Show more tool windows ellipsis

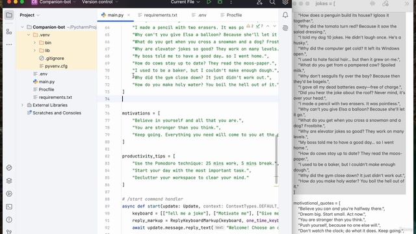[x=9, y=44]
